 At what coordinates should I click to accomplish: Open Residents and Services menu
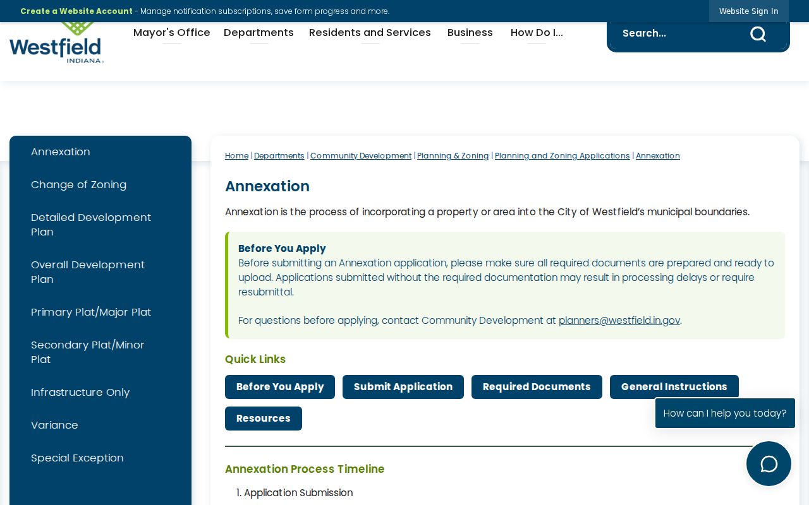[370, 33]
